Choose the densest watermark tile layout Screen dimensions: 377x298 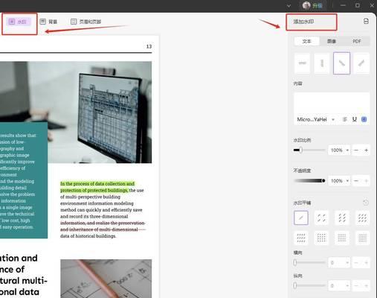362,238
